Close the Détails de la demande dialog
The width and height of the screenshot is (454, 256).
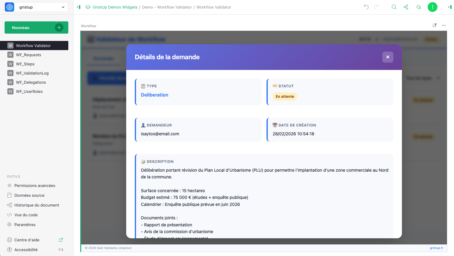click(388, 57)
